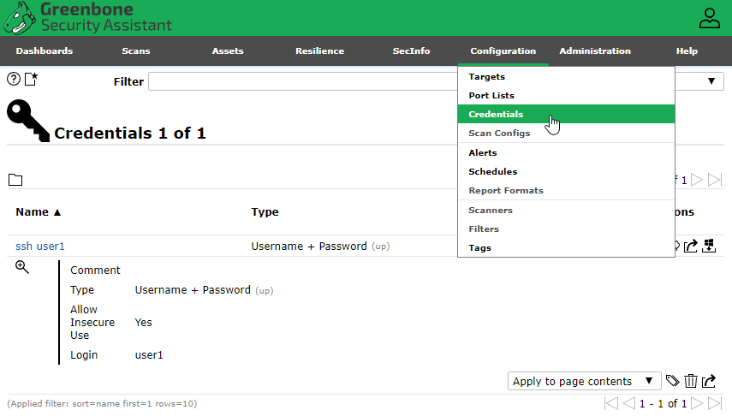Open the Help menu
This screenshot has width=732, height=416.
point(687,51)
